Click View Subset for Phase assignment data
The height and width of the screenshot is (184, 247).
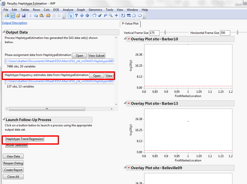pyautogui.click(x=97, y=56)
